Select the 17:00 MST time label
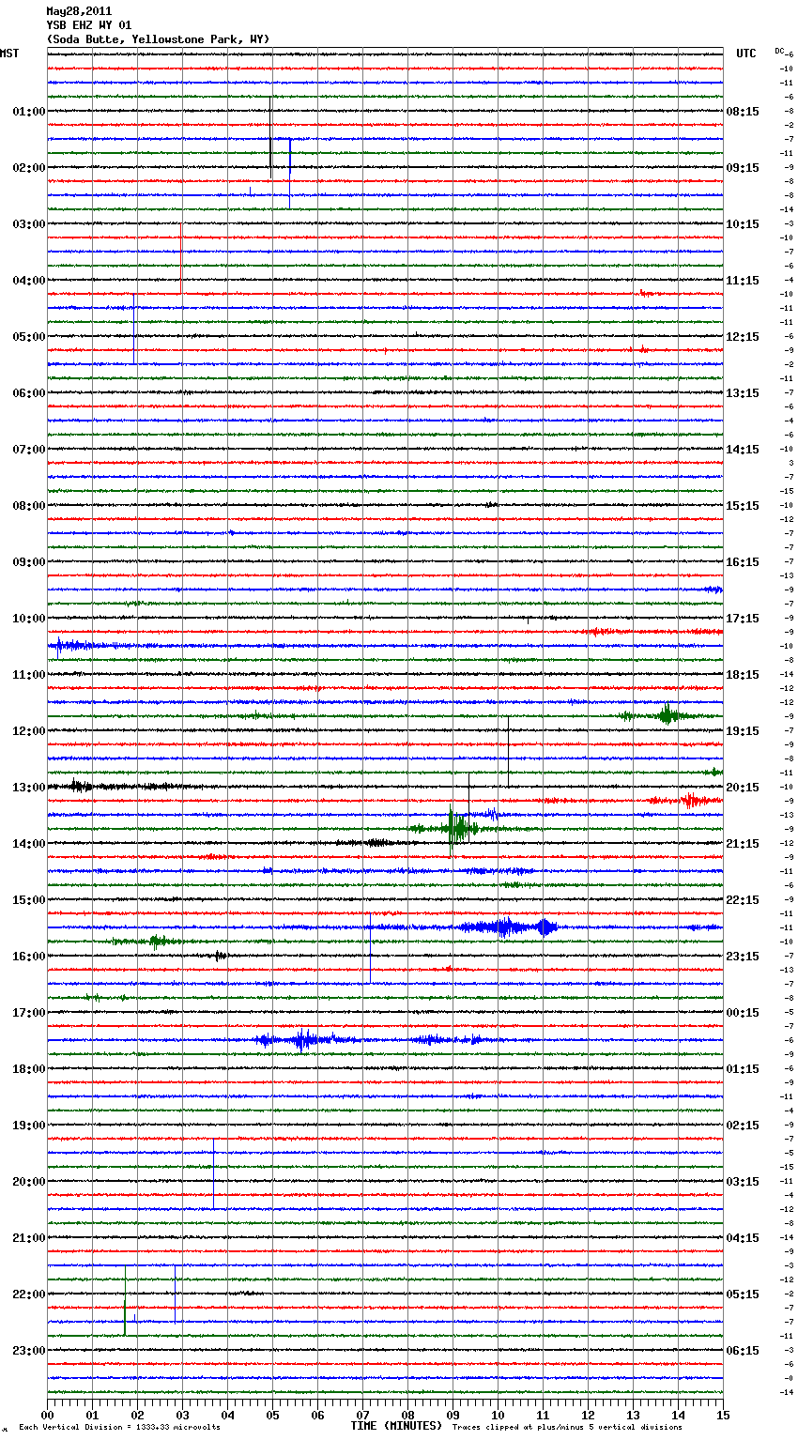Image resolution: width=798 pixels, height=1440 pixels. (x=28, y=1013)
